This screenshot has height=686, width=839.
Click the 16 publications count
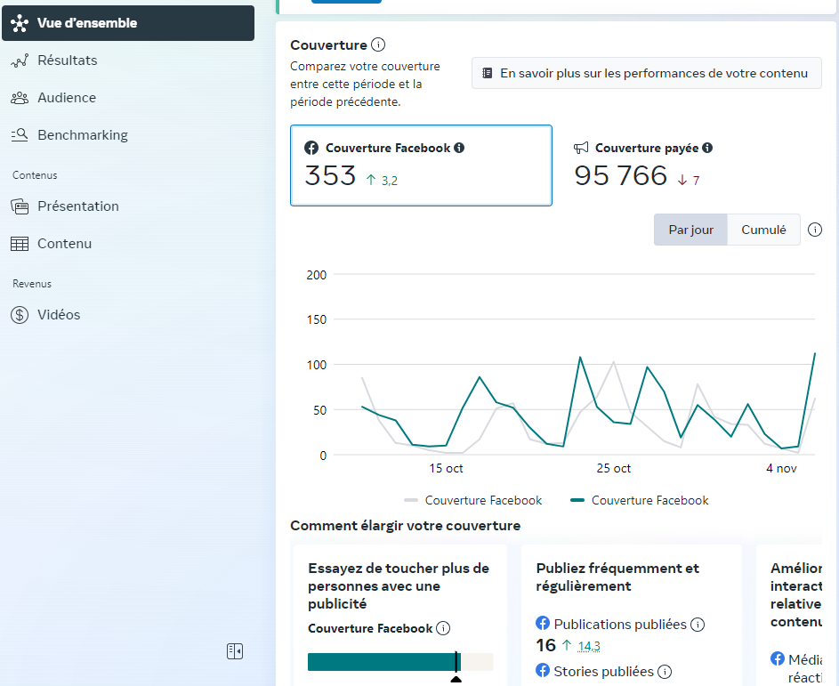tap(545, 645)
